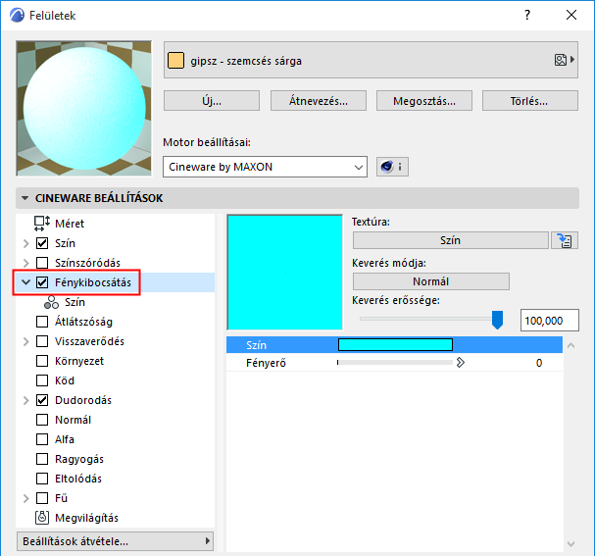Enable the Ragyogás checkbox

coord(42,459)
